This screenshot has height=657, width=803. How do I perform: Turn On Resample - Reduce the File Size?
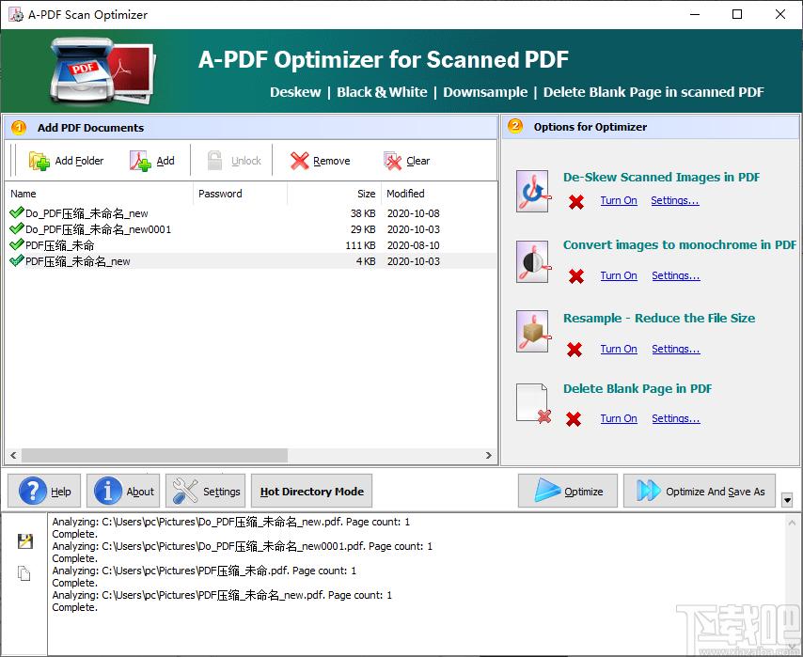(619, 349)
